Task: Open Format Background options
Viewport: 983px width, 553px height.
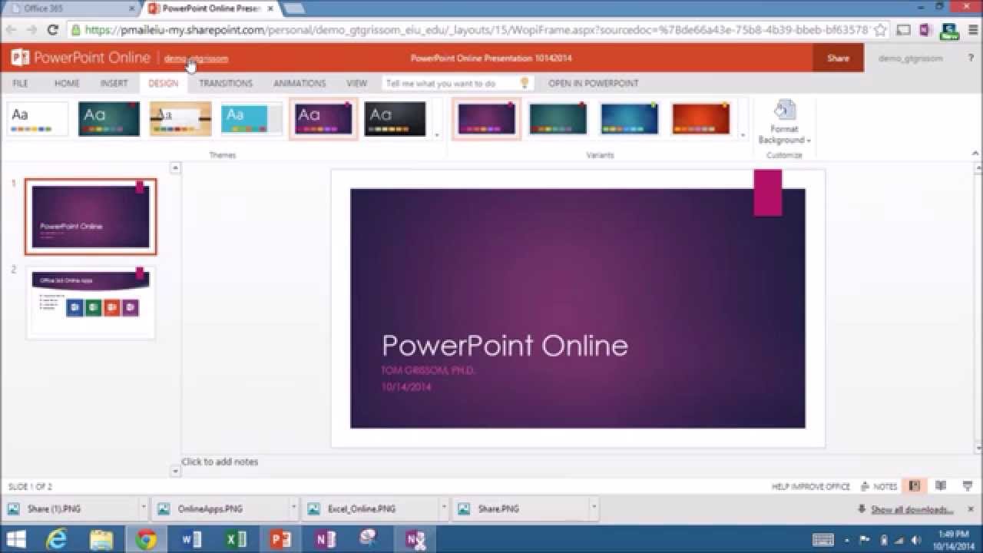Action: click(x=784, y=122)
